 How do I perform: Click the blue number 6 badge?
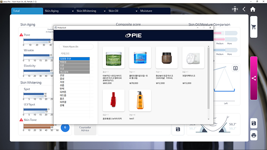[65, 128]
